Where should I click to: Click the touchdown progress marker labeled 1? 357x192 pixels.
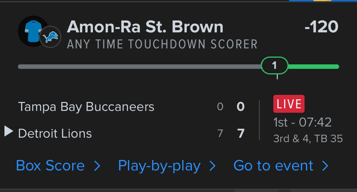pos(274,66)
